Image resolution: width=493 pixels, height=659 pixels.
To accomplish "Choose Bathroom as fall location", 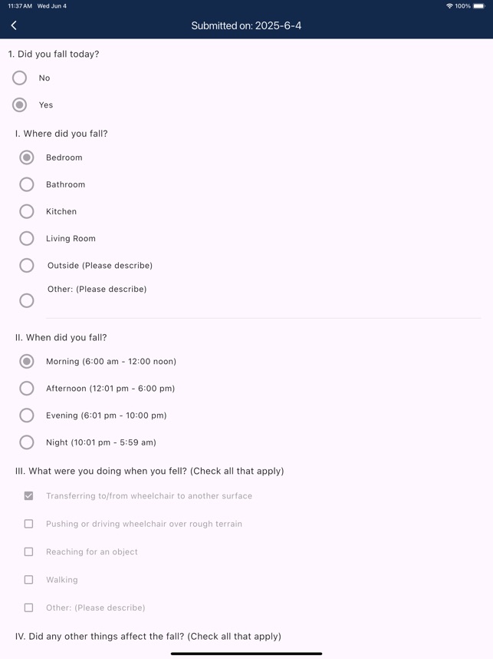I will (x=27, y=184).
